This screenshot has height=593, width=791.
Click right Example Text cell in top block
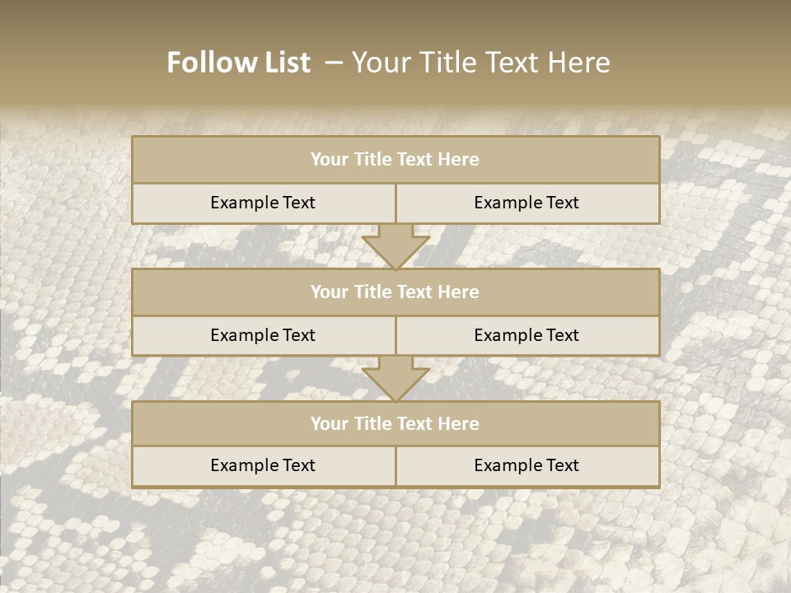coord(527,203)
